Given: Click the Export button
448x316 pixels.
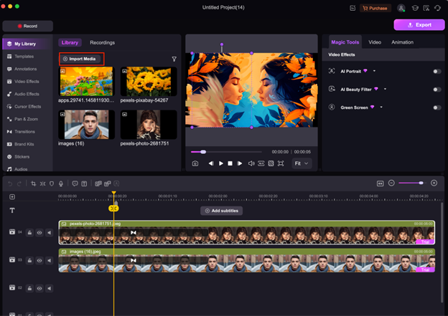Looking at the screenshot, I should [419, 25].
